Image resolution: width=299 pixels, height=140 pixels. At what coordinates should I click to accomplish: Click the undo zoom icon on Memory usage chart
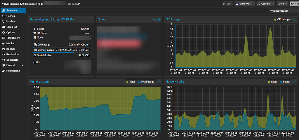click(159, 82)
